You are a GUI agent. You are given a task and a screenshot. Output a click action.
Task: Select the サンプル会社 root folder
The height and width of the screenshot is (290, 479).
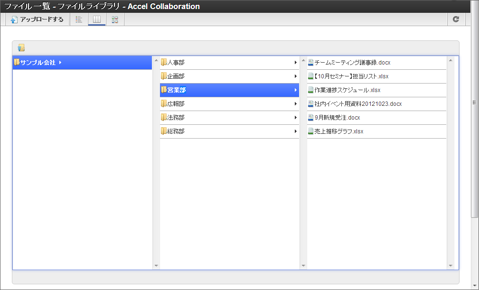coord(82,63)
